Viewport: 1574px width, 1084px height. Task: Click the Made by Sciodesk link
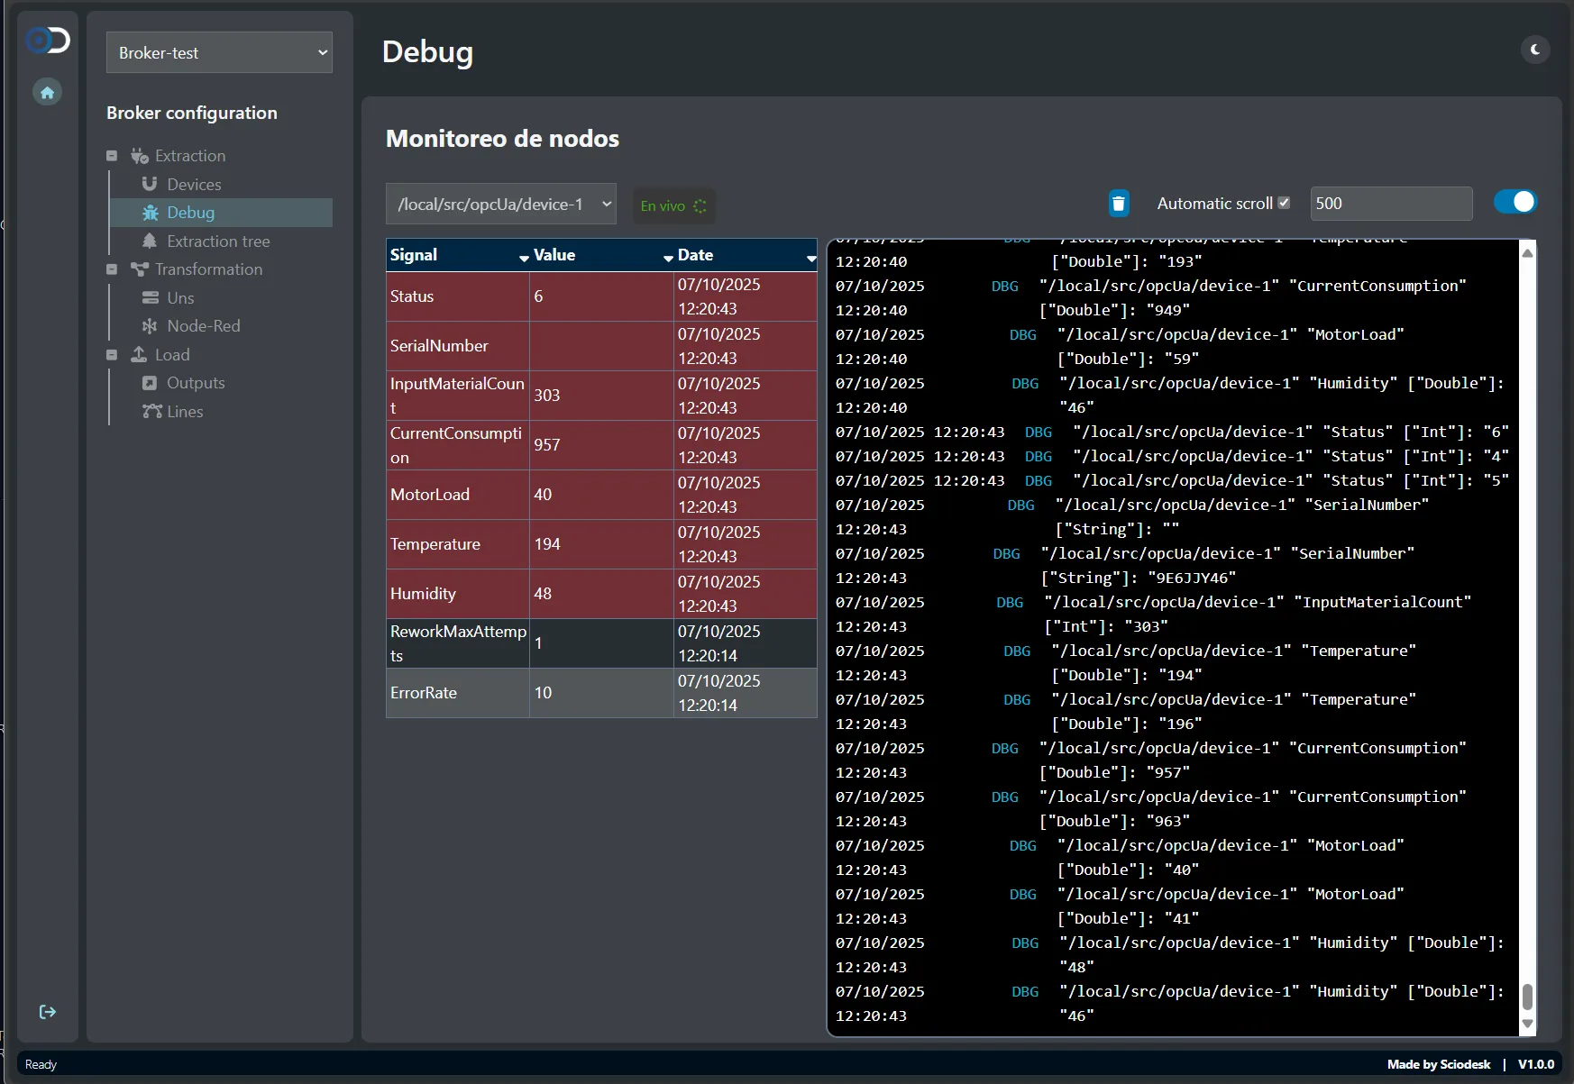point(1437,1064)
